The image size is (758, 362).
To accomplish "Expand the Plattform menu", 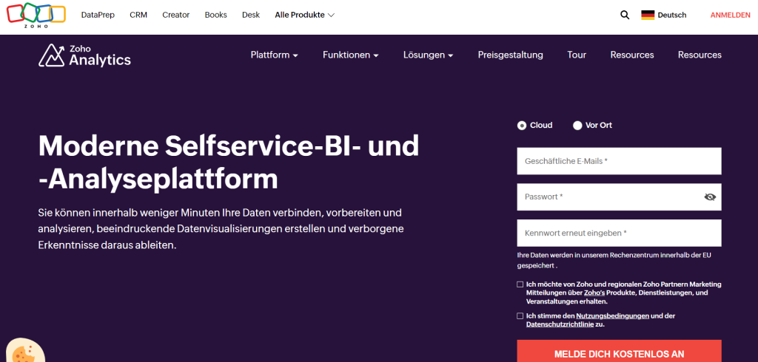I will tap(274, 55).
